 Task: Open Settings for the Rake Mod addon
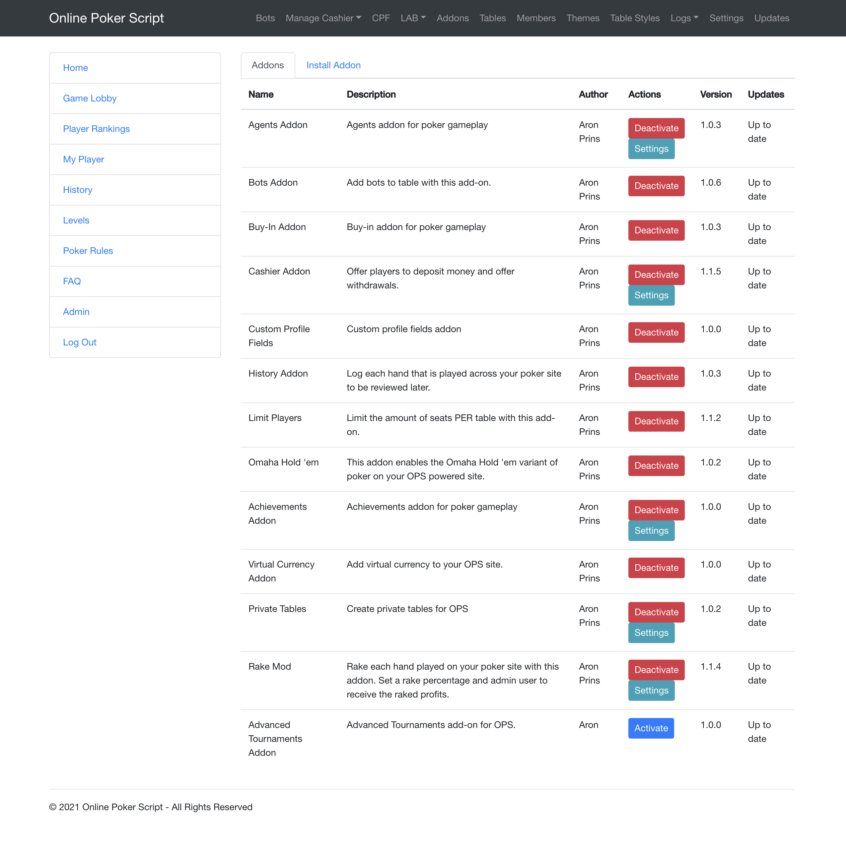coord(651,691)
